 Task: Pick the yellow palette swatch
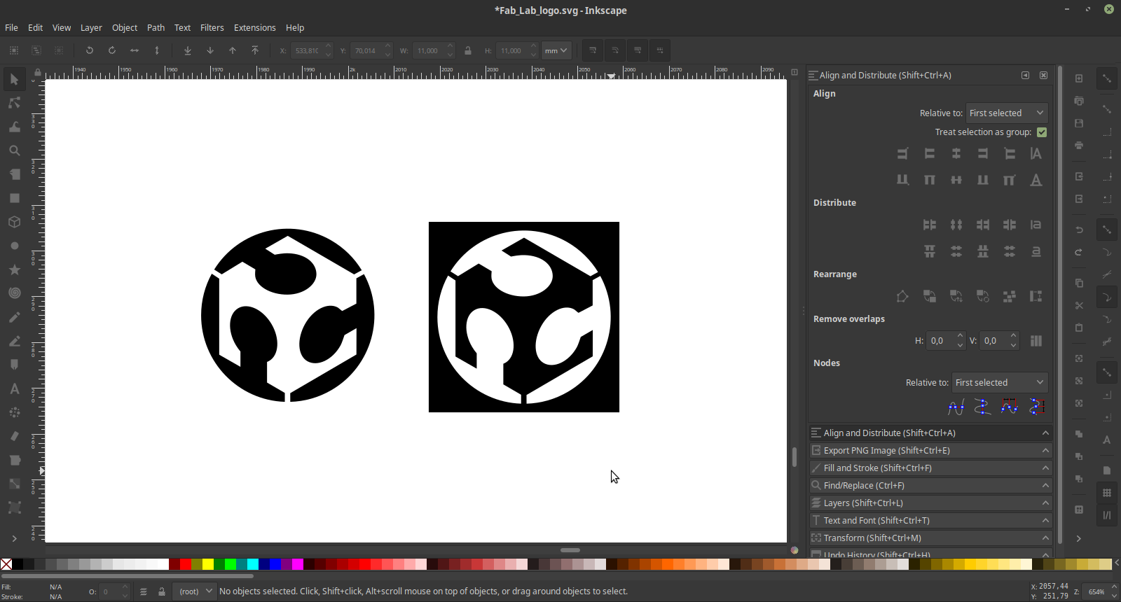(x=208, y=564)
